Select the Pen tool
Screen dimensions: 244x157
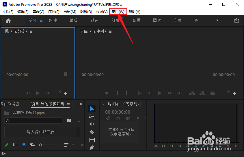[92, 147]
